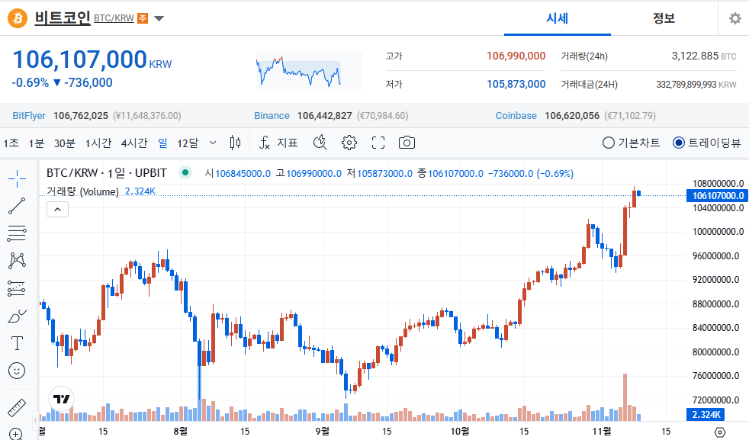Select the 1분 timeframe
The height and width of the screenshot is (440, 749).
pyautogui.click(x=37, y=143)
